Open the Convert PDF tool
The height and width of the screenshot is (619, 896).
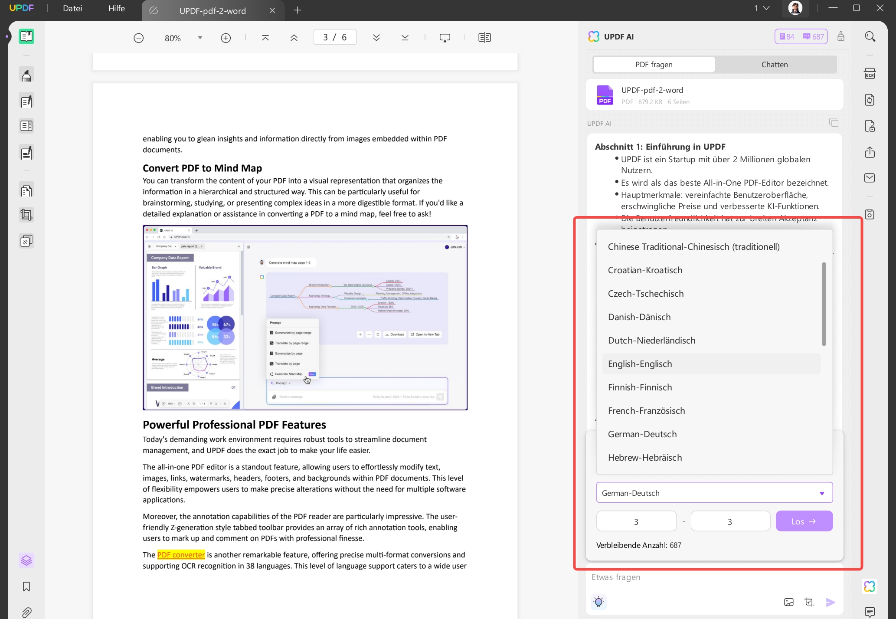(x=870, y=100)
